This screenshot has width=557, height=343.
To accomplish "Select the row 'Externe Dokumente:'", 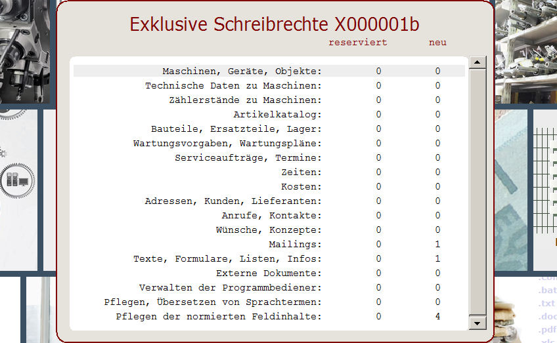I will pos(269,273).
